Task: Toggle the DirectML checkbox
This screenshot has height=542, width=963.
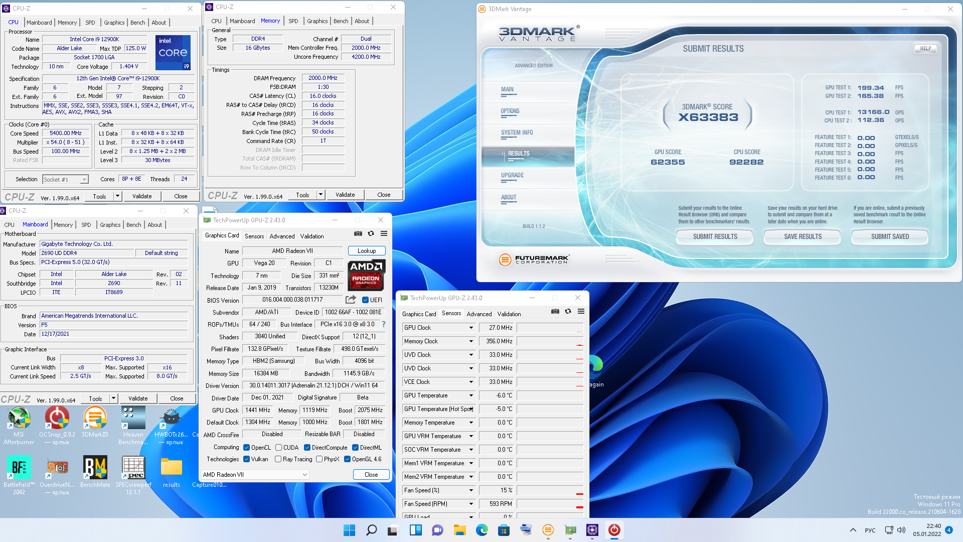Action: 355,448
